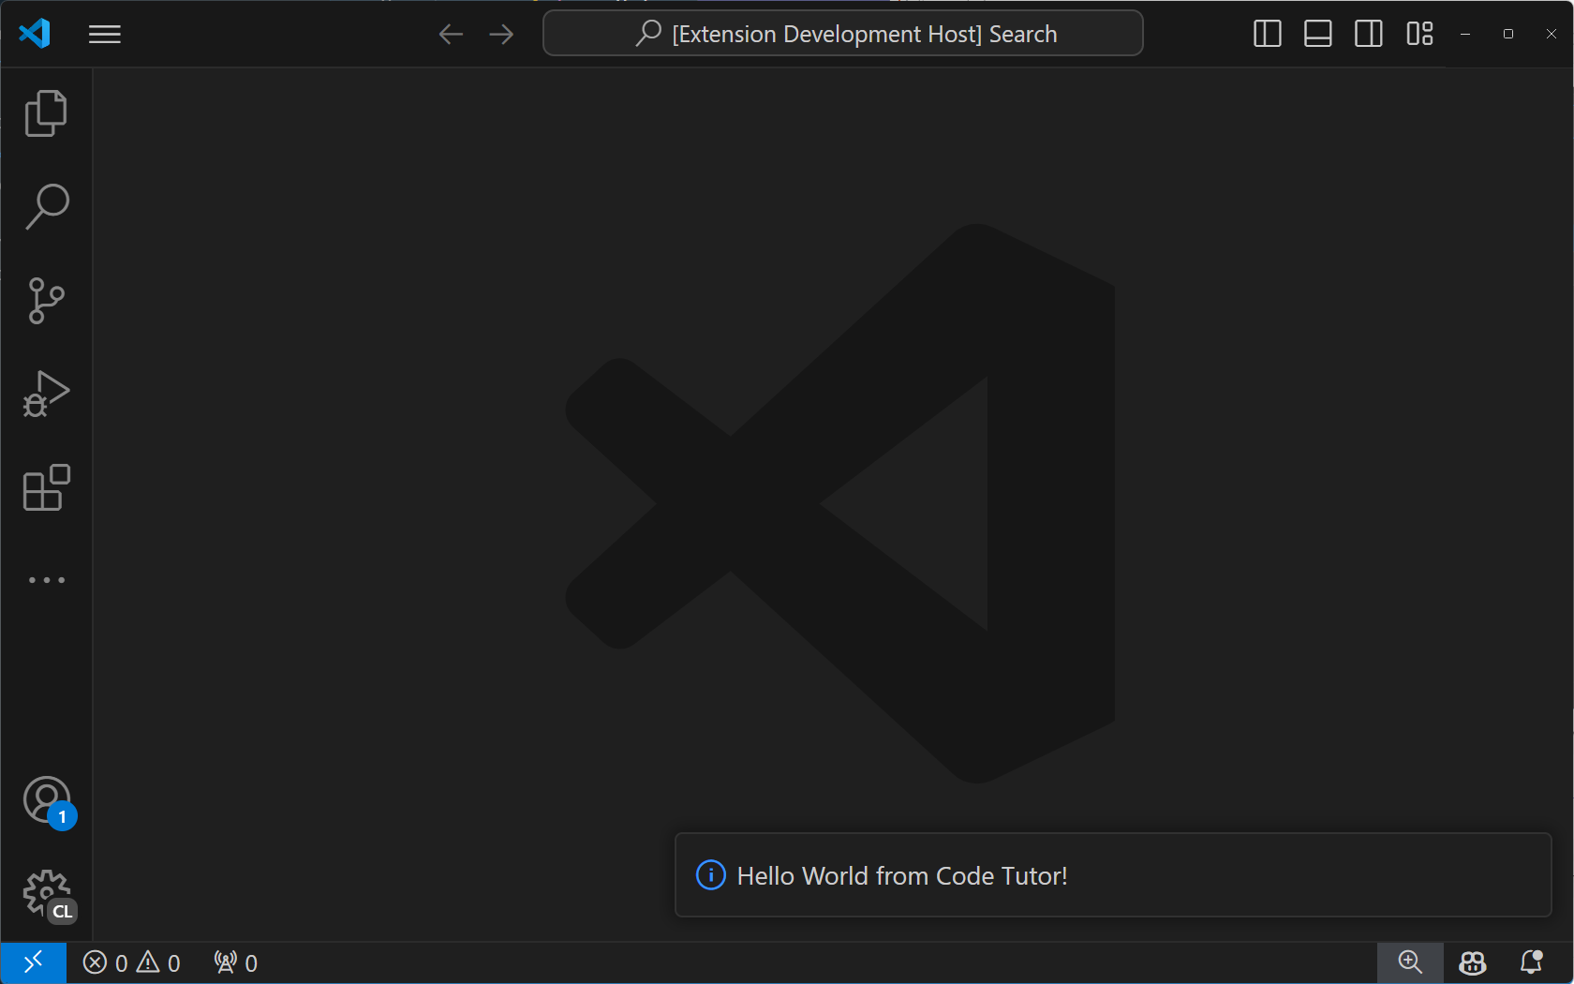Open the additional views menu
This screenshot has width=1574, height=984.
pyautogui.click(x=46, y=579)
